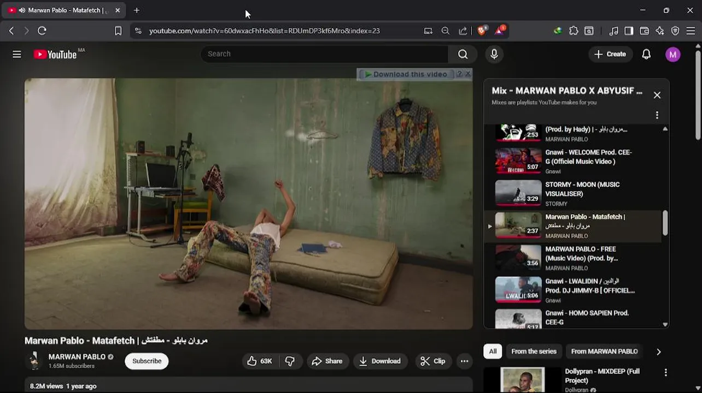Screen dimensions: 702x393
Task: Open the Brave VPN shield icon
Action: click(x=675, y=31)
